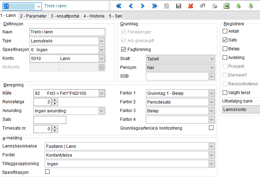The width and height of the screenshot is (260, 177).
Task: Expand the Avrunding dropdown
Action: pos(101,111)
